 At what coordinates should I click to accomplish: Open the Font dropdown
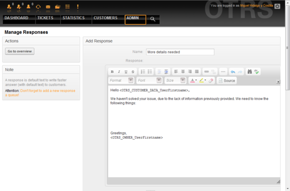click(149, 81)
